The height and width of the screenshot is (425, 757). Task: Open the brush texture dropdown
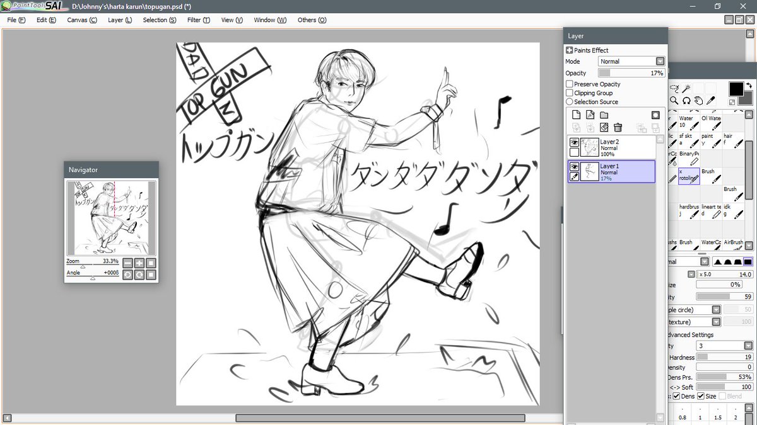click(x=716, y=322)
